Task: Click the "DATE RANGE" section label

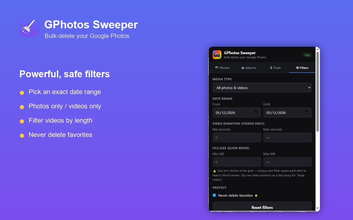Action: pos(223,98)
